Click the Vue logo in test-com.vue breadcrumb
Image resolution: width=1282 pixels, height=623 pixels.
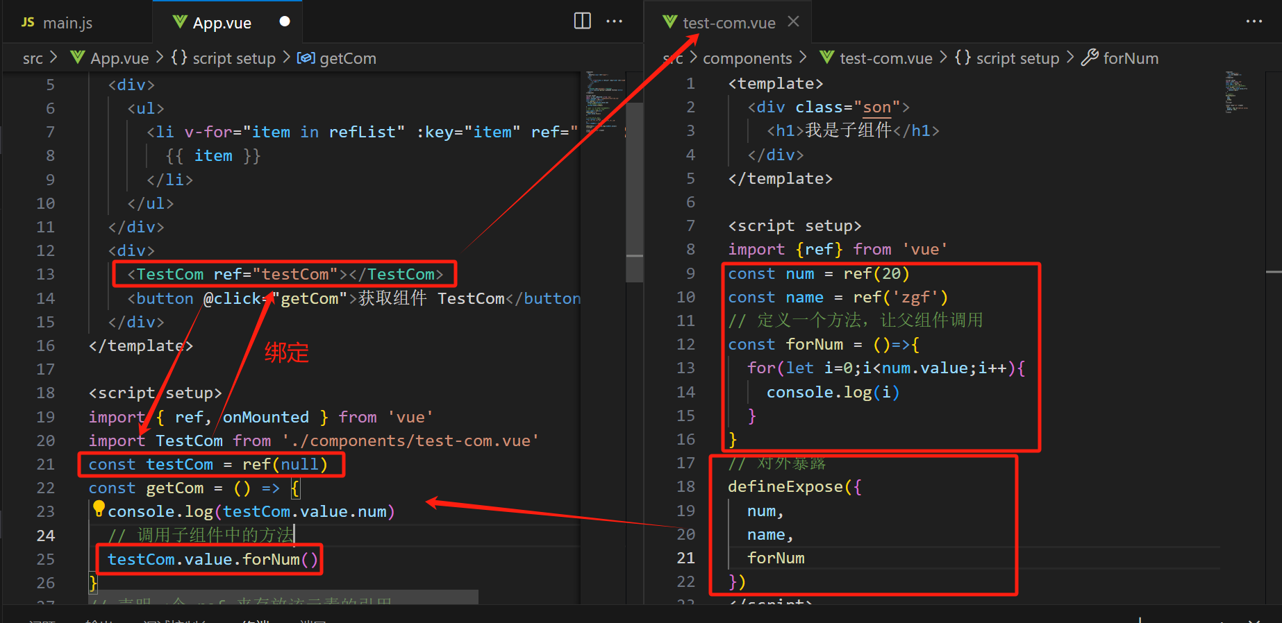click(x=826, y=58)
